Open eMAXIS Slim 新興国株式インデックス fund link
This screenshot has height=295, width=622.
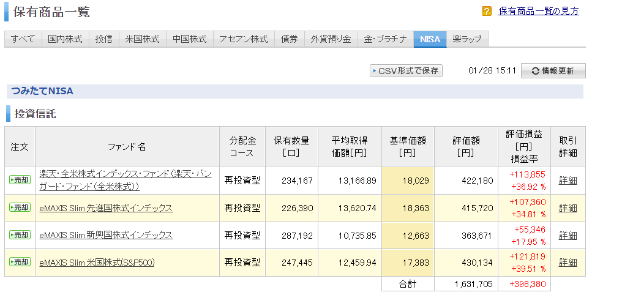point(106,235)
